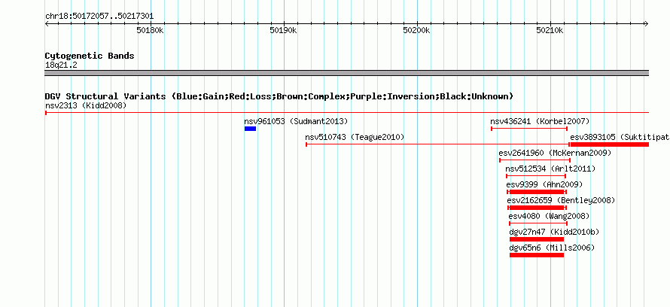
Task: Click the nsv510743 red variant line
Action: tap(437, 144)
